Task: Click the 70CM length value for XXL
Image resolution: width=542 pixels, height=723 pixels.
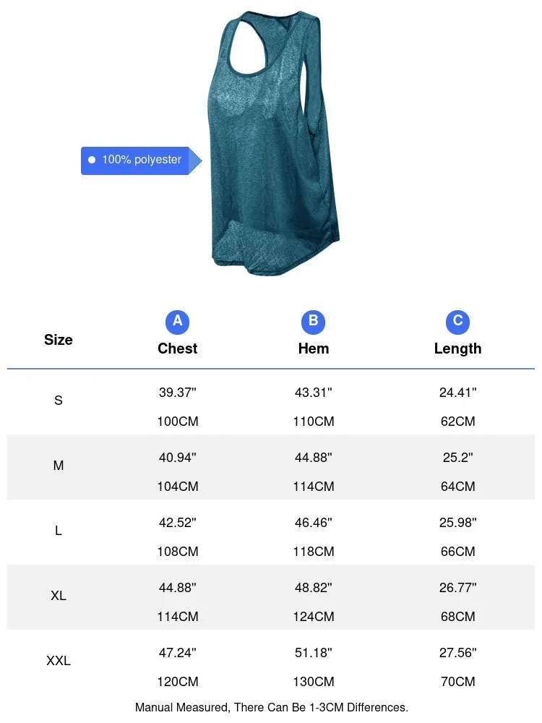Action: [x=457, y=682]
